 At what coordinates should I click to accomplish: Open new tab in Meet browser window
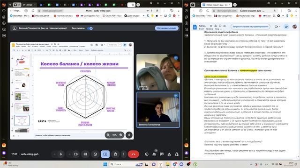click(x=138, y=5)
